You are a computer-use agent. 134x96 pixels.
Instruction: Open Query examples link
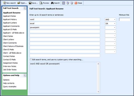[10, 86]
